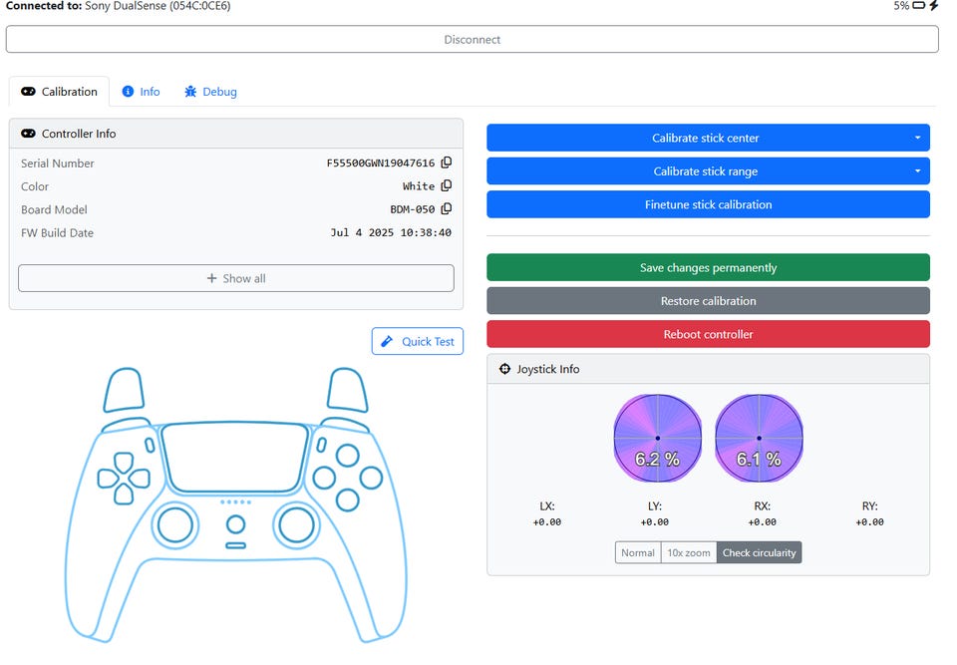Start Calibrate stick range

[706, 172]
